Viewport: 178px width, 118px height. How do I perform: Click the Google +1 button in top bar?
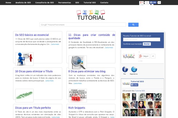[x=142, y=2]
